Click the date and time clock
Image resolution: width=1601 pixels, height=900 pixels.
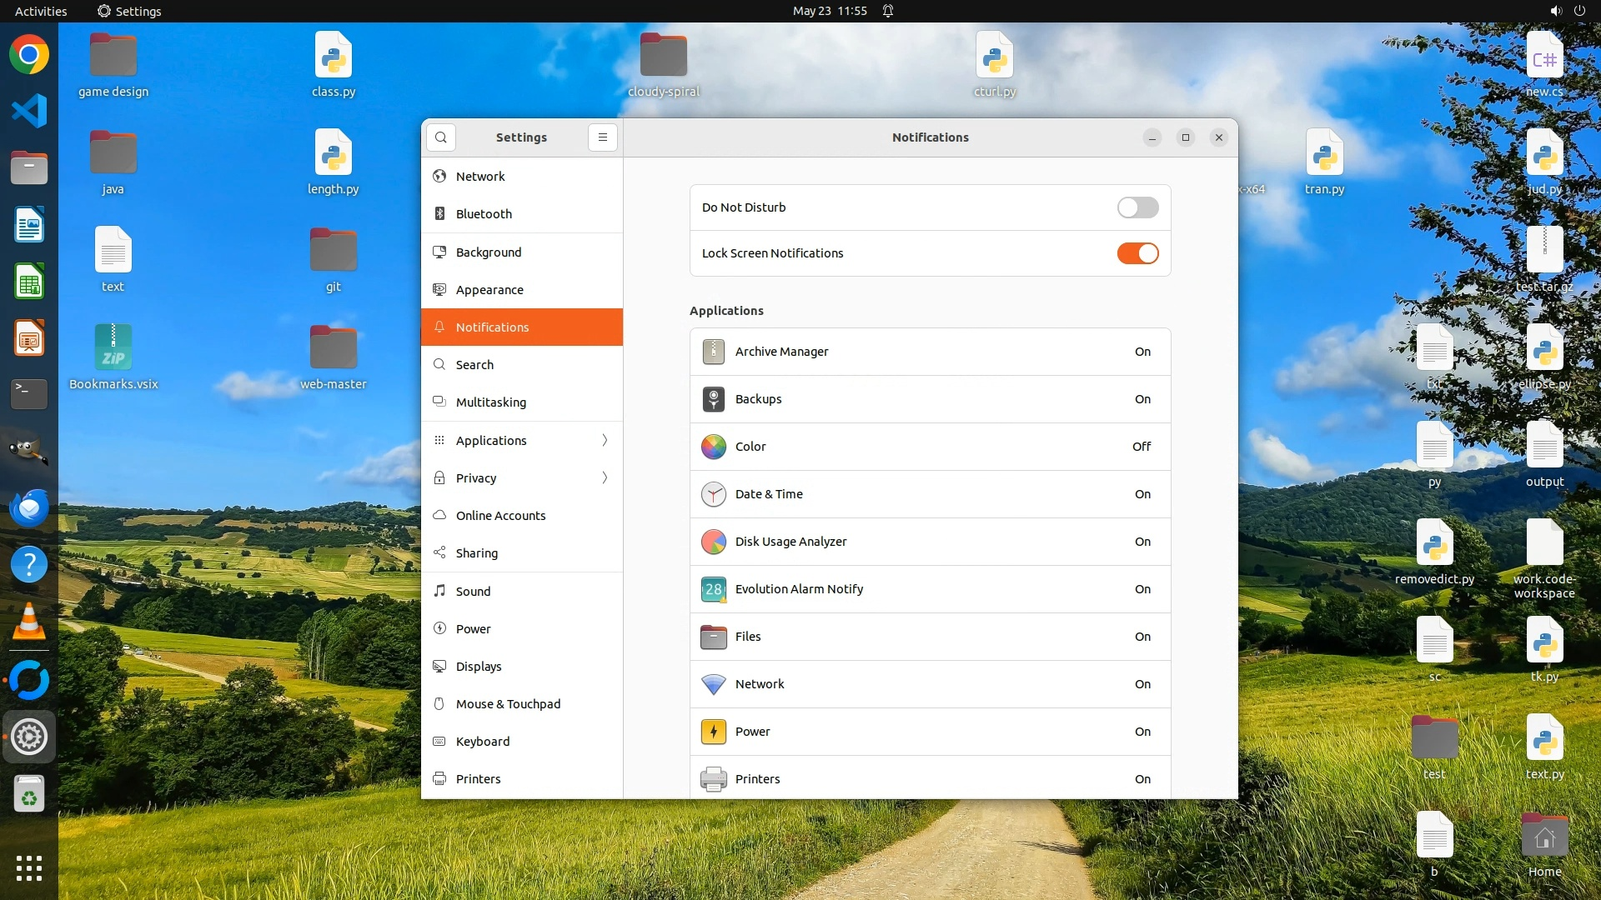tap(829, 11)
